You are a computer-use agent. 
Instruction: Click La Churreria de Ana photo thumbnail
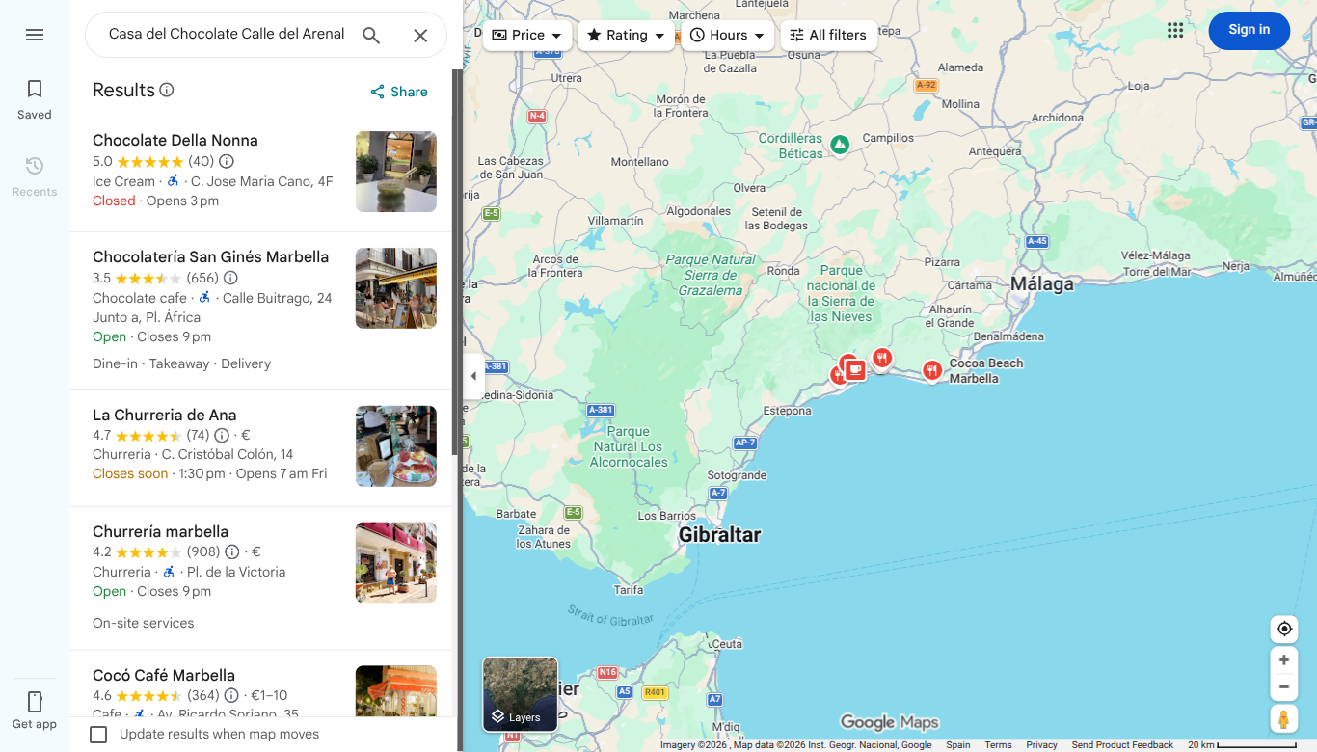(396, 446)
